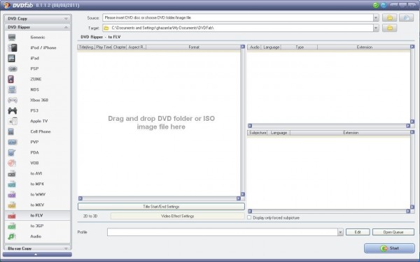This screenshot has height=262, width=420.
Task: Pick the to MP4 format icon
Action: click(x=12, y=184)
